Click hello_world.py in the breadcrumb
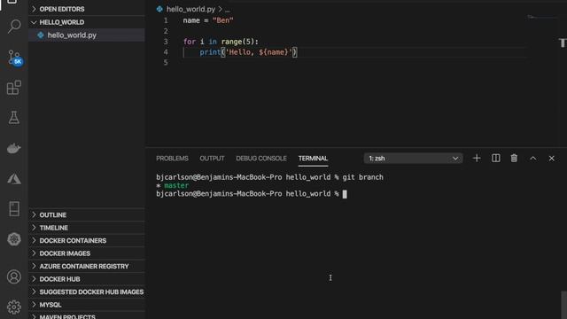 190,10
